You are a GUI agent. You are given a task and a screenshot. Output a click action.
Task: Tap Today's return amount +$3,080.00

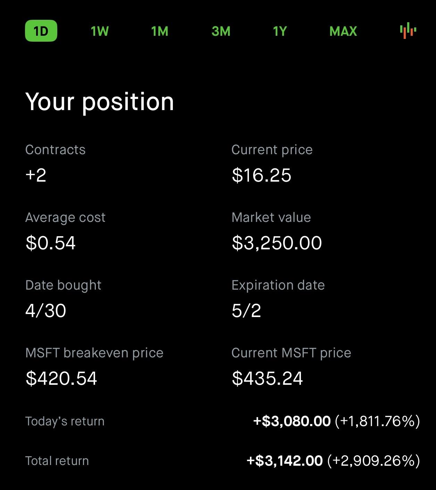292,421
